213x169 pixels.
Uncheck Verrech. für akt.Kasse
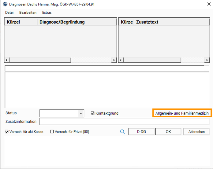[7, 132]
